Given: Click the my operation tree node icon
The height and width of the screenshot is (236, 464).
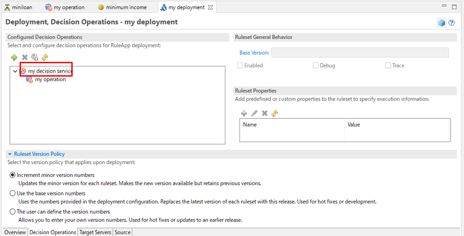Looking at the screenshot, I should click(x=29, y=80).
